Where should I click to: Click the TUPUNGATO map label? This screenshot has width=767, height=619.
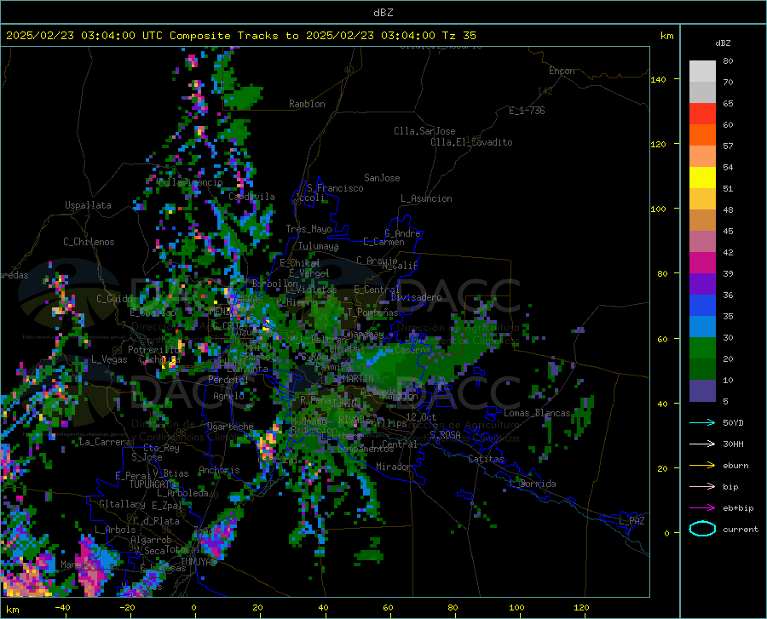click(153, 484)
